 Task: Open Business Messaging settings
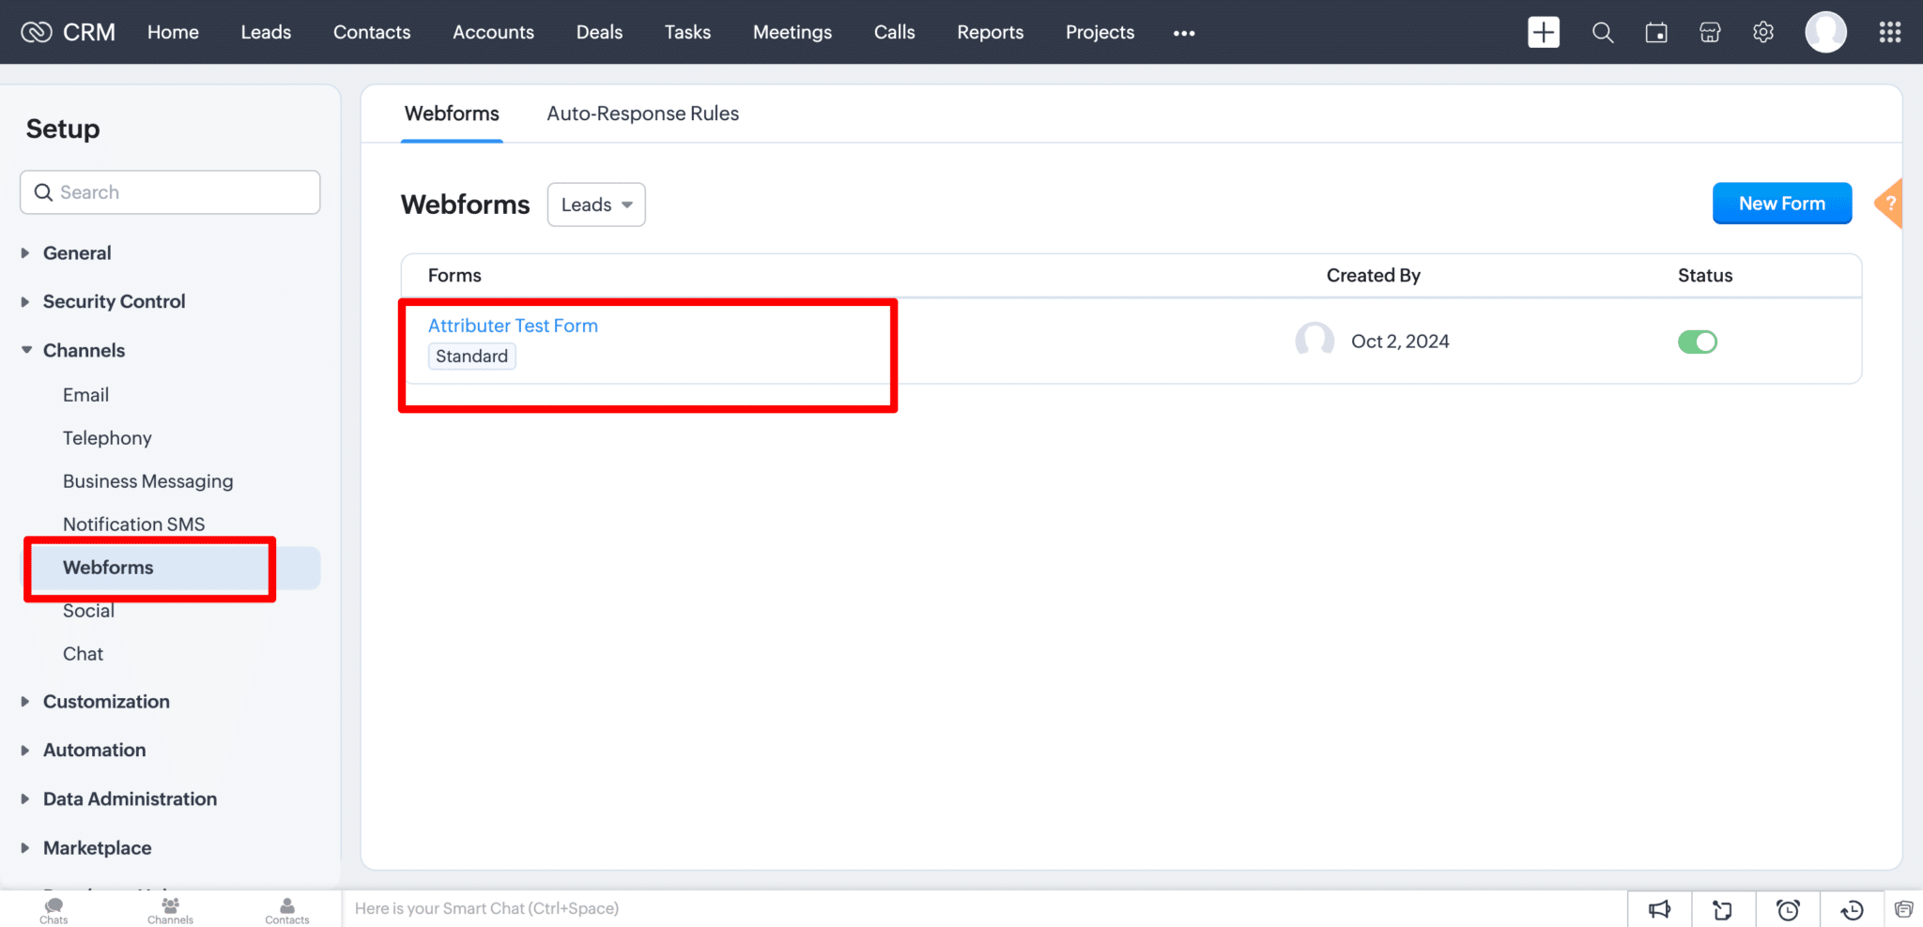(x=147, y=481)
